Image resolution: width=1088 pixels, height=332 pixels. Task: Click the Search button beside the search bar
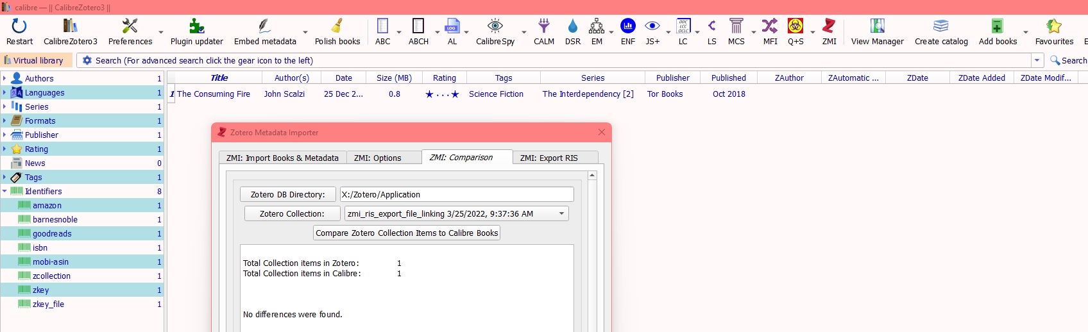(1068, 60)
